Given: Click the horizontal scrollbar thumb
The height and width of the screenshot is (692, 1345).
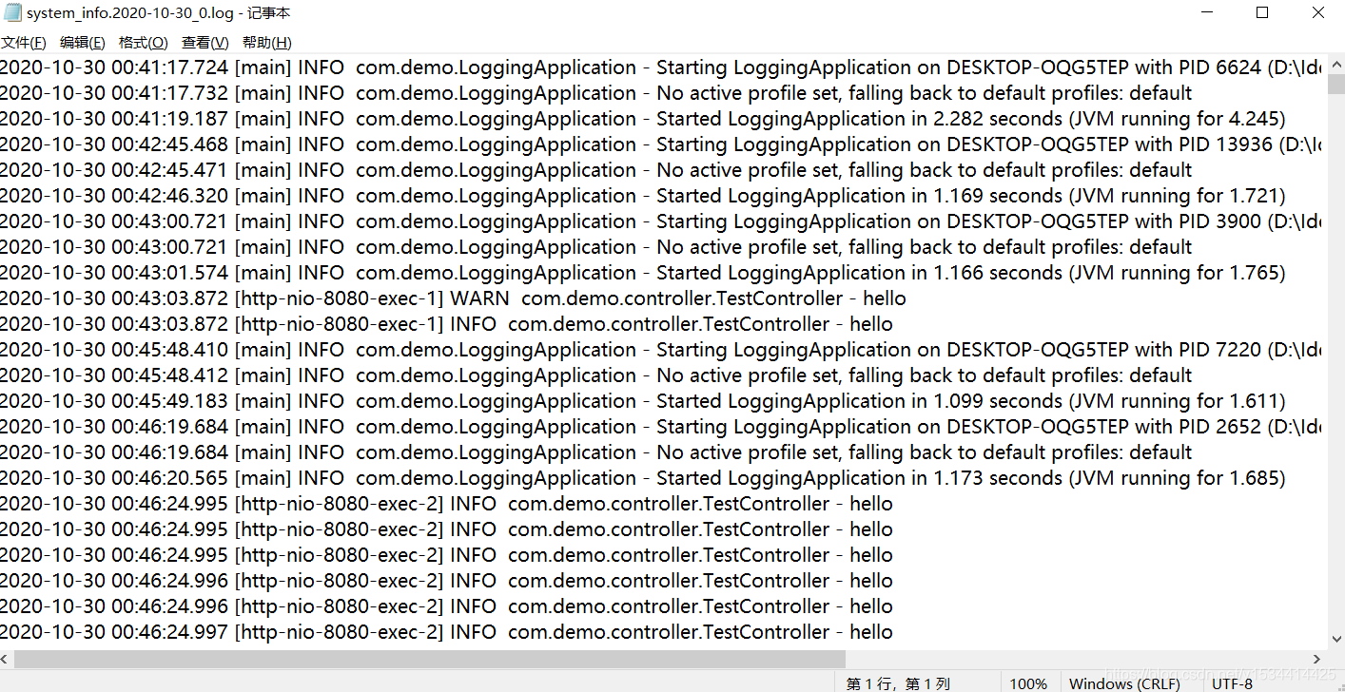Looking at the screenshot, I should click(430, 659).
